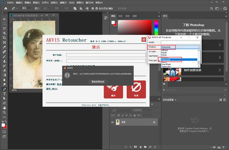Create new adjustment layer icon
Image resolution: width=229 pixels, height=150 pixels.
click(140, 147)
